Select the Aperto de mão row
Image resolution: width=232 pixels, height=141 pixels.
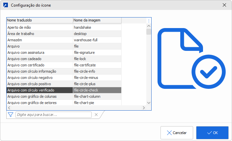[40, 27]
